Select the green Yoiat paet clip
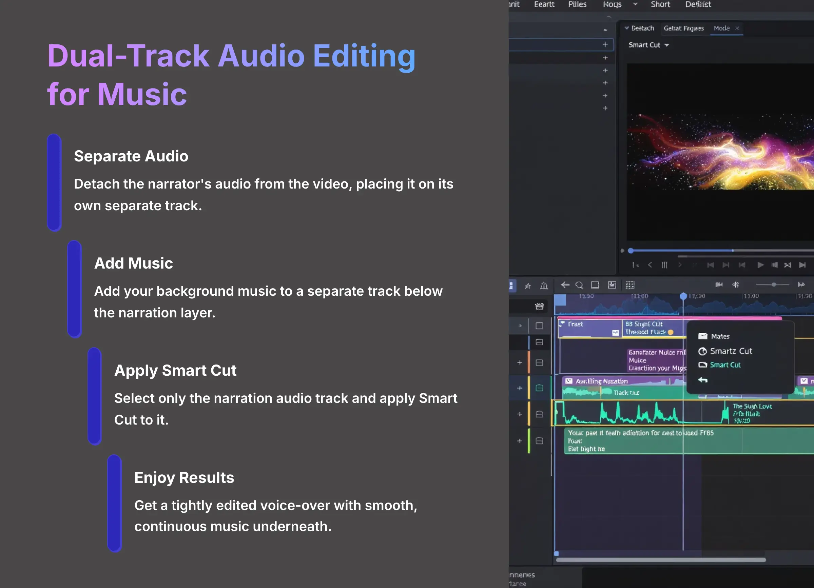Screen dimensions: 814x588 click(x=689, y=441)
